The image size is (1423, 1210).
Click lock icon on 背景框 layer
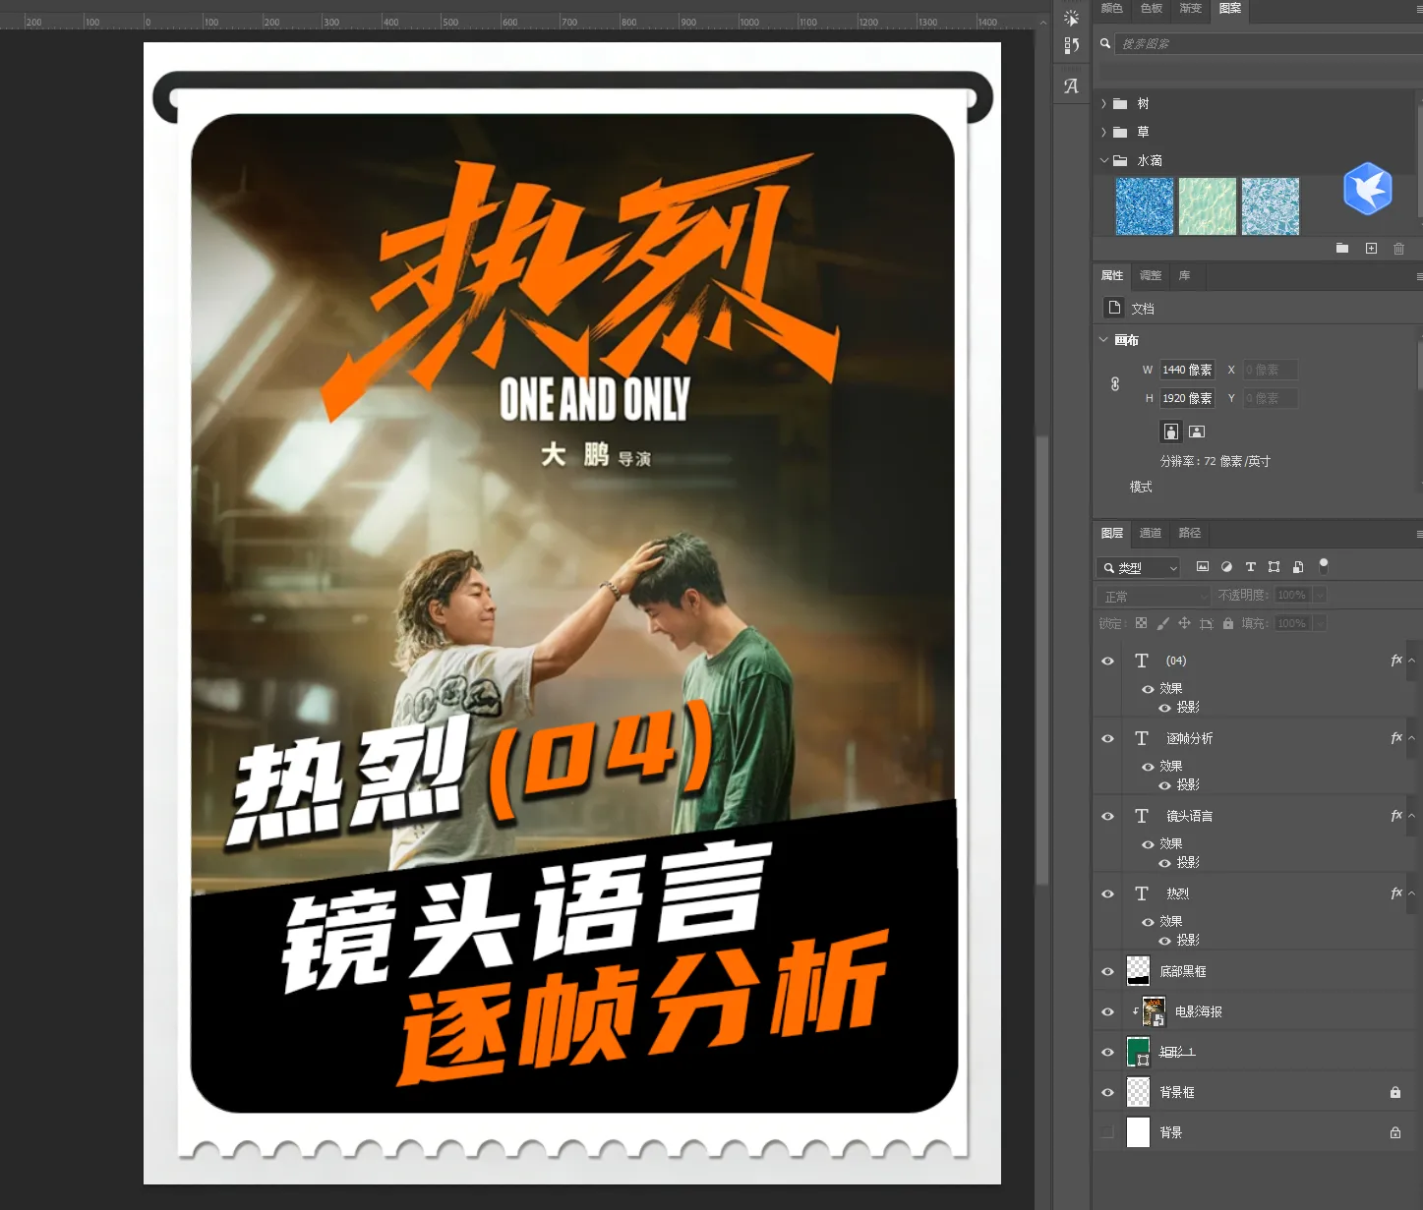pos(1394,1092)
